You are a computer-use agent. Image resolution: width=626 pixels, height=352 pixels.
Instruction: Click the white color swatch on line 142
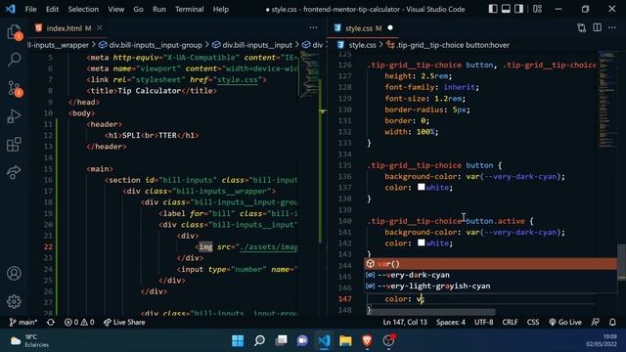tap(422, 242)
